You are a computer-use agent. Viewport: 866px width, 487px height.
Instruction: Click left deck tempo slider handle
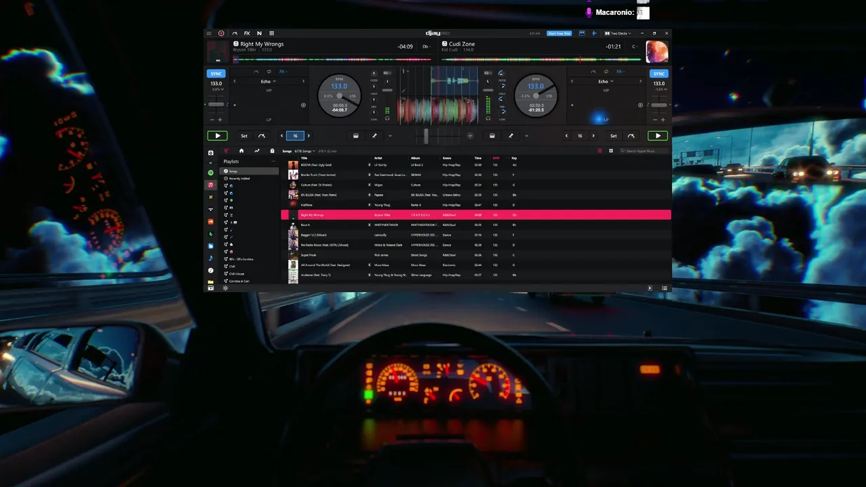tap(216, 104)
